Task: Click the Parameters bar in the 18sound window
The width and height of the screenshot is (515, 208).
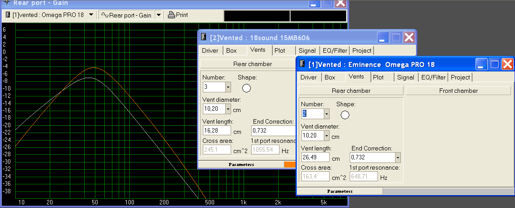Action: pyautogui.click(x=241, y=164)
